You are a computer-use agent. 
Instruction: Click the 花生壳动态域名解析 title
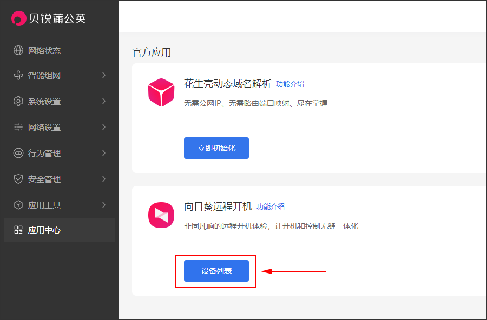(x=227, y=84)
